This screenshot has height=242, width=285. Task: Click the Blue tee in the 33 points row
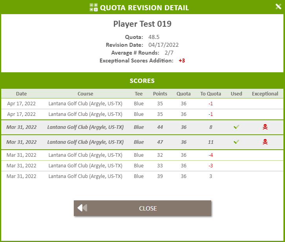point(139,165)
